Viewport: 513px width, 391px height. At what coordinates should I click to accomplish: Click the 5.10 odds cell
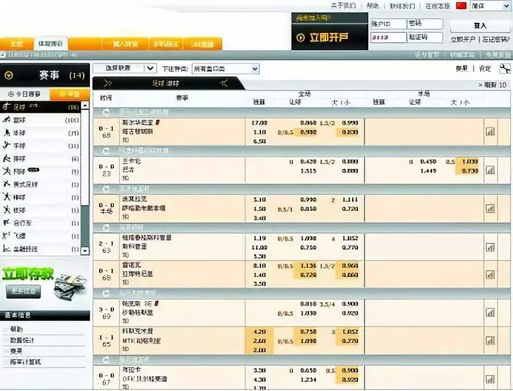(x=259, y=199)
